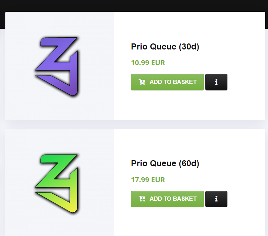Click the cart icon for Prio Queue (30d)
This screenshot has height=236, width=268.
pos(142,82)
